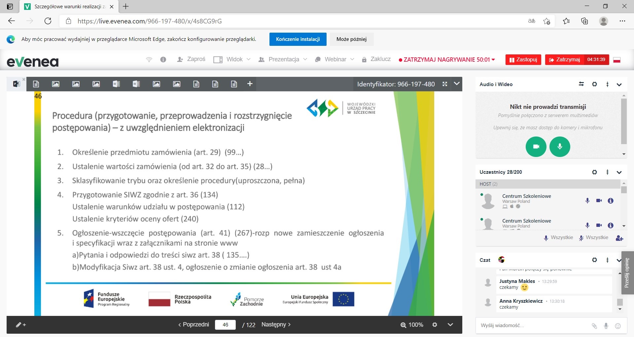Open the webinar info icon in top bar
The height and width of the screenshot is (337, 634).
coord(163,60)
